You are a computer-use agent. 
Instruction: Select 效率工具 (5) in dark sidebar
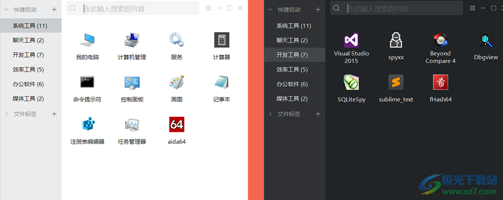pyautogui.click(x=295, y=69)
